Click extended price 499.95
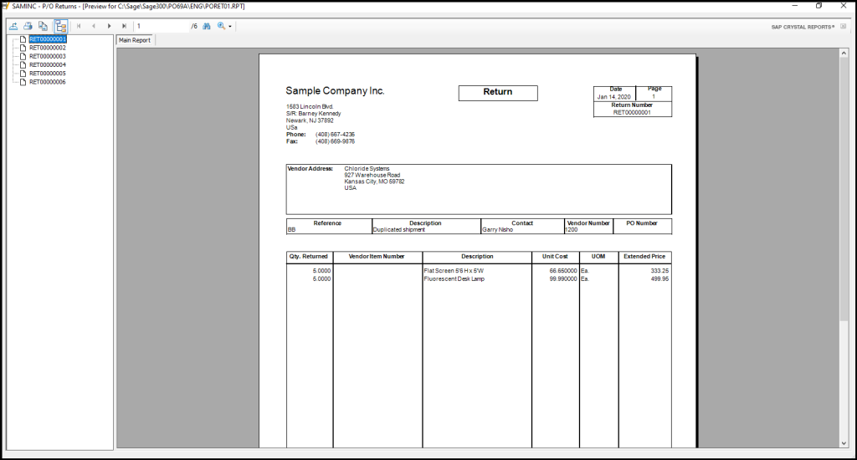Viewport: 857px width, 460px height. coord(659,279)
